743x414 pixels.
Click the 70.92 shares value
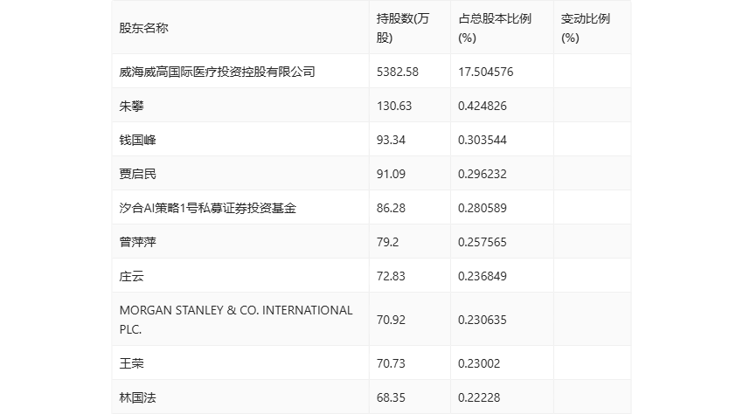[391, 320]
